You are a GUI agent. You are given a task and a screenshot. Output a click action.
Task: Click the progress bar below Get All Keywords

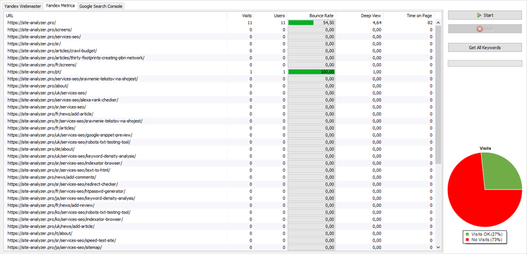(485, 63)
